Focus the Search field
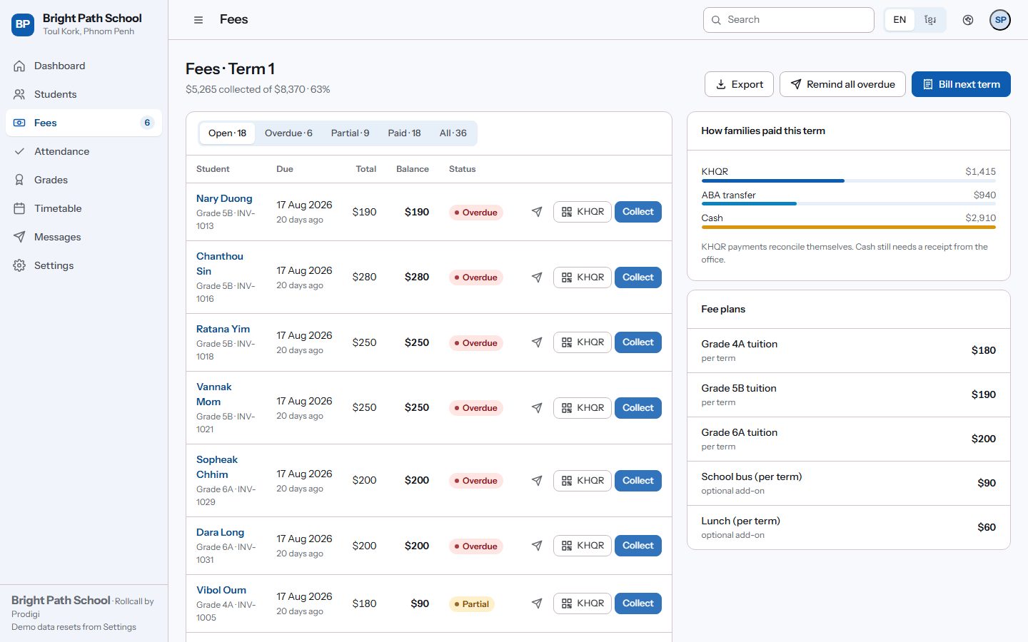The width and height of the screenshot is (1028, 642). click(x=789, y=20)
